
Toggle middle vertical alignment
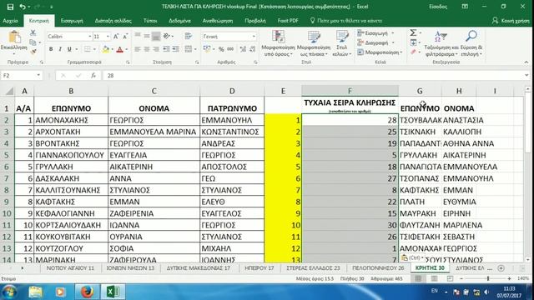tap(147, 36)
